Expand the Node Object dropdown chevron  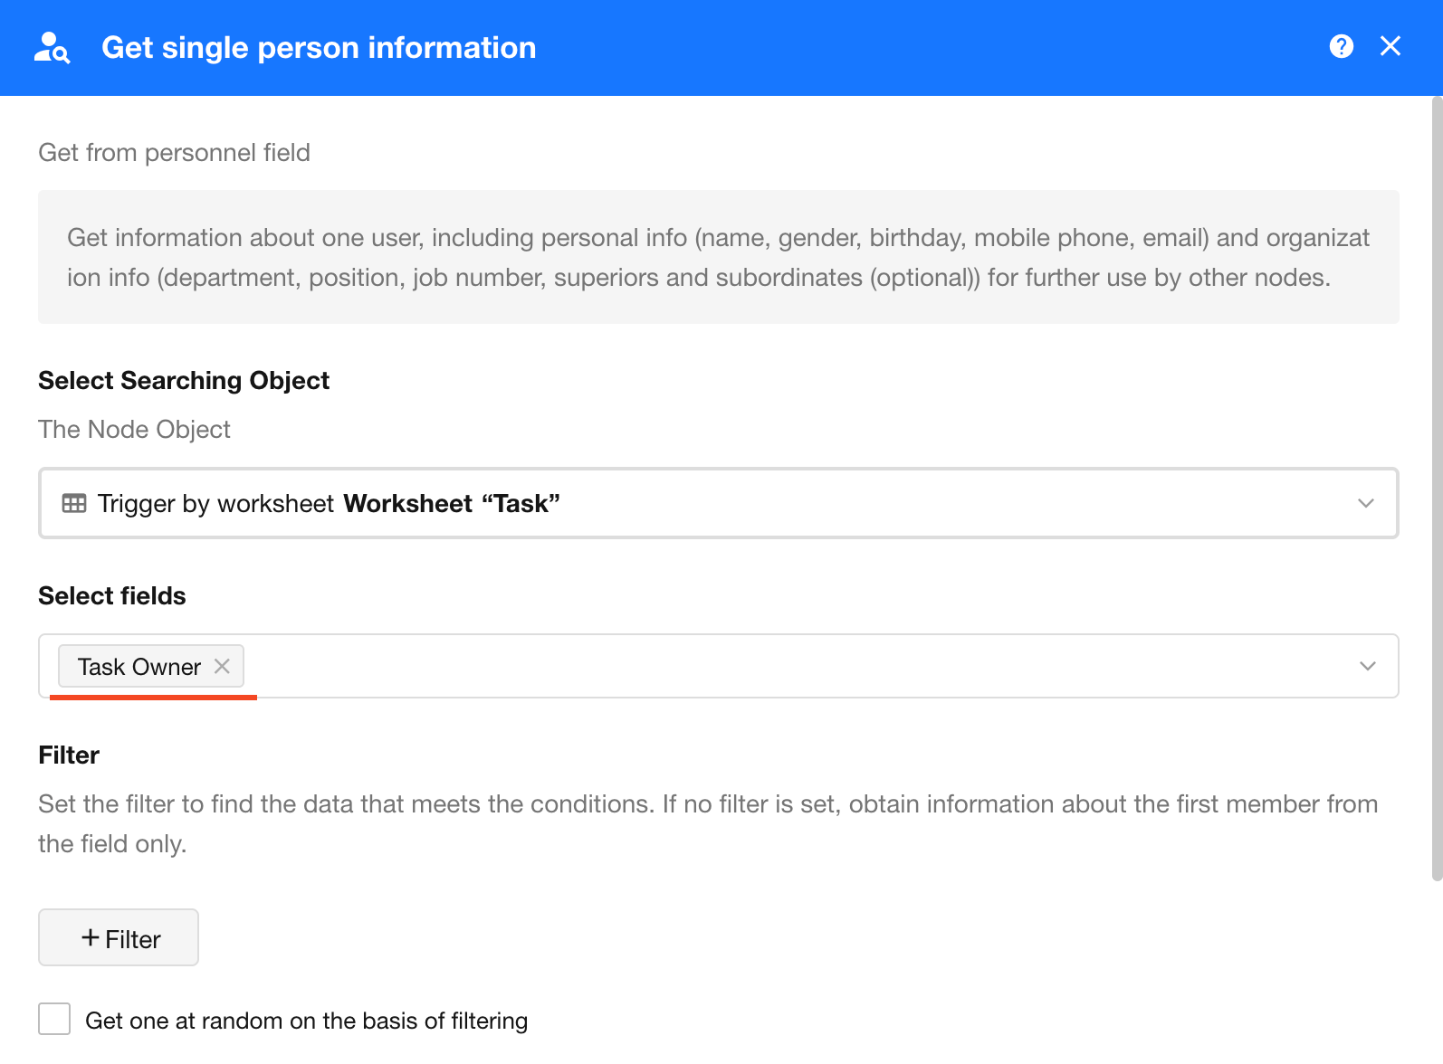coord(1365,503)
